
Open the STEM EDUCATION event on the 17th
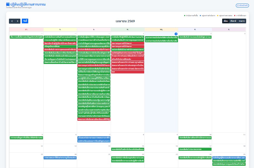point(195,149)
